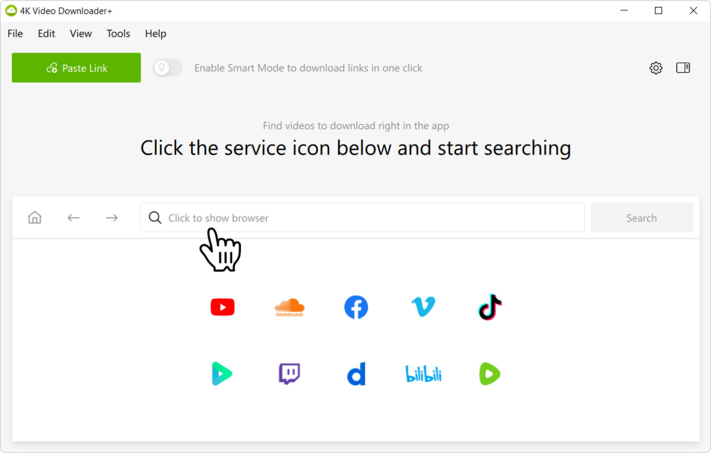Viewport: 711px width, 453px height.
Task: Select the Dailymotion service icon
Action: 356,374
